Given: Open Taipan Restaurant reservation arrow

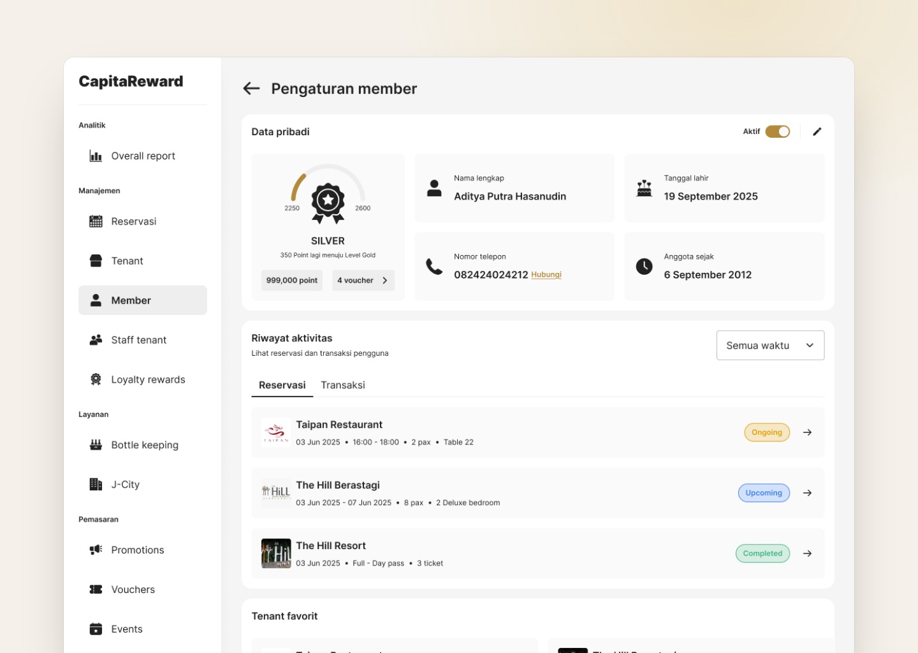Looking at the screenshot, I should click(807, 432).
